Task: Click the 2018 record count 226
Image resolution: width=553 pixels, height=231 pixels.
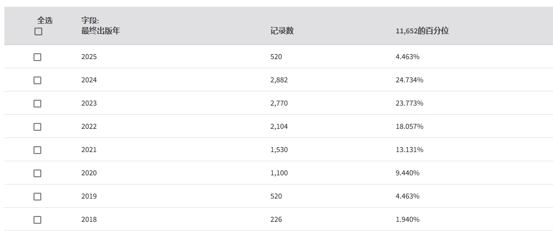Action: click(276, 219)
